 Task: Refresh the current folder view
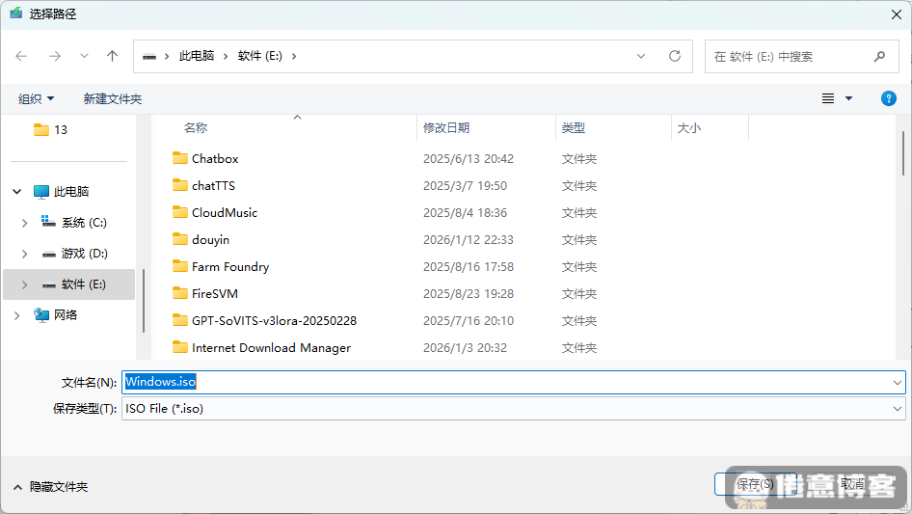tap(675, 57)
